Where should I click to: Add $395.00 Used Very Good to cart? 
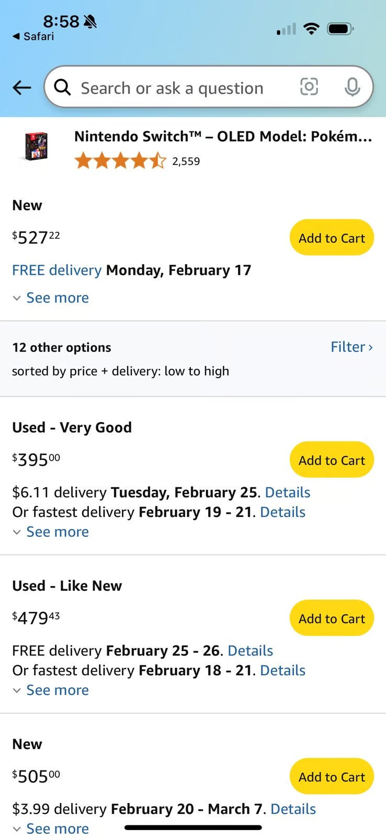(x=332, y=460)
